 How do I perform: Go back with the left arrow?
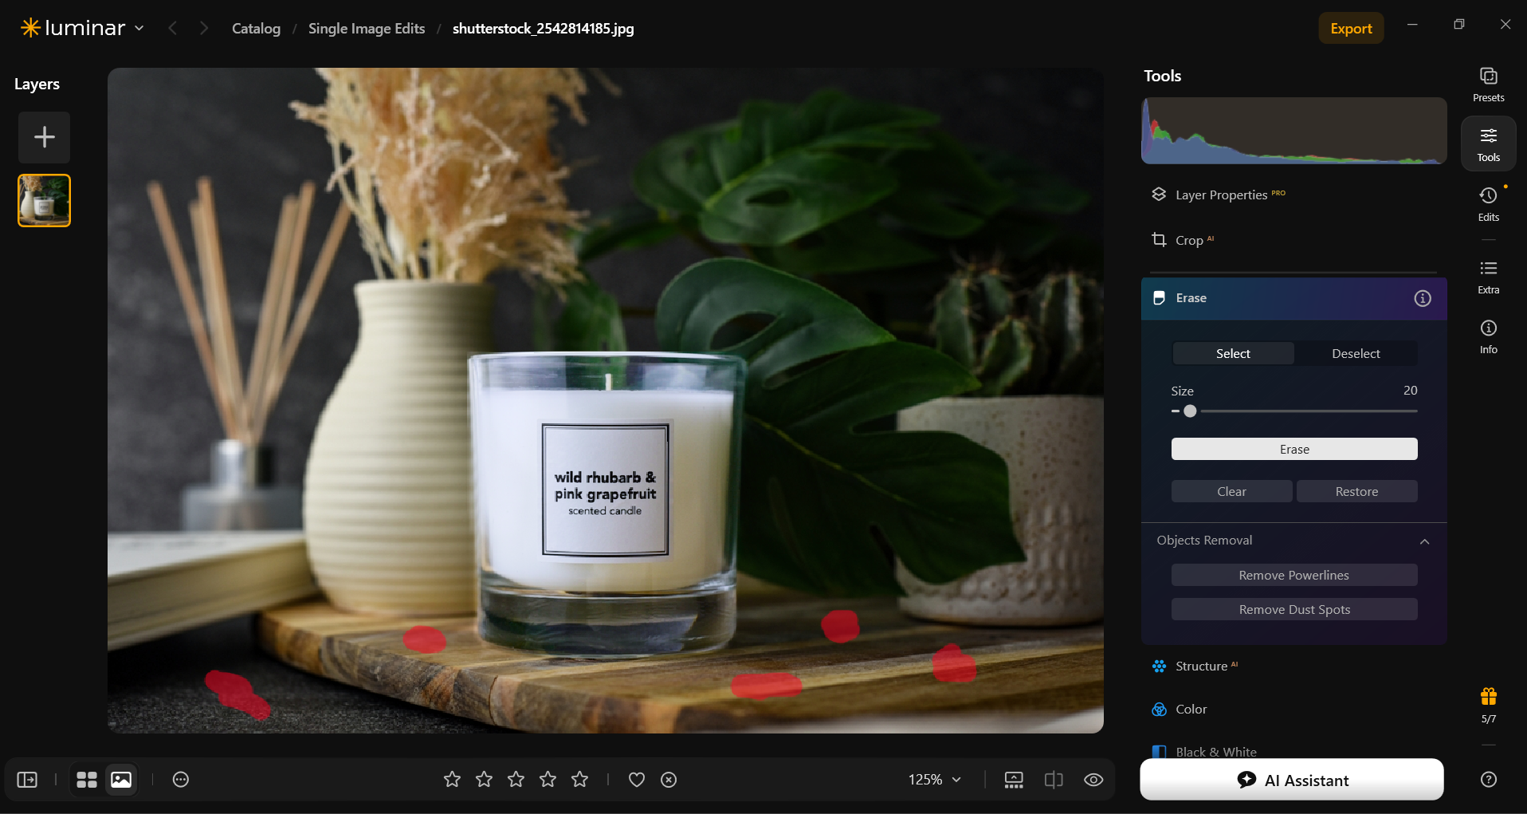172,29
